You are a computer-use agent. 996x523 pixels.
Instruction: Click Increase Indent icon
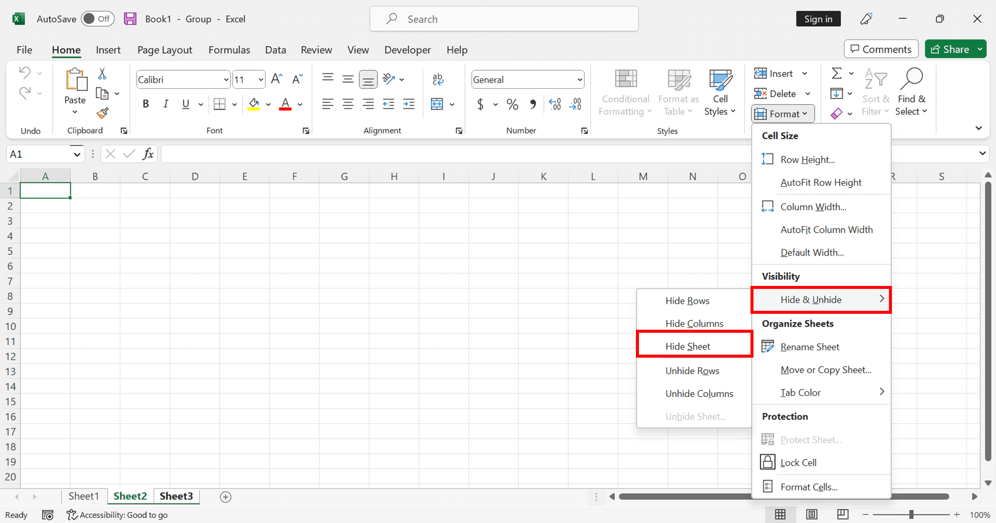tap(409, 104)
